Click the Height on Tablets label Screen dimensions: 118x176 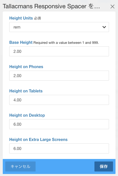(26, 91)
